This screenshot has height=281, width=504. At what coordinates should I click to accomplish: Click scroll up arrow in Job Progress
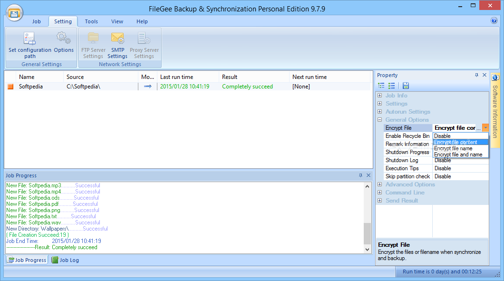click(367, 186)
